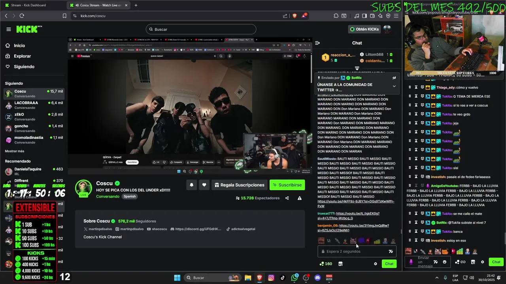Click the Conversando category link under stream title

108,196
